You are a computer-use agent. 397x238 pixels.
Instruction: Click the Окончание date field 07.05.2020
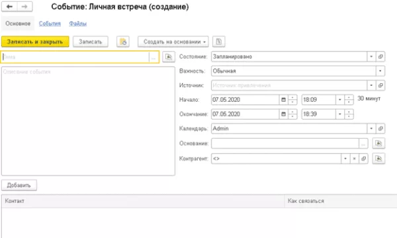pyautogui.click(x=245, y=114)
